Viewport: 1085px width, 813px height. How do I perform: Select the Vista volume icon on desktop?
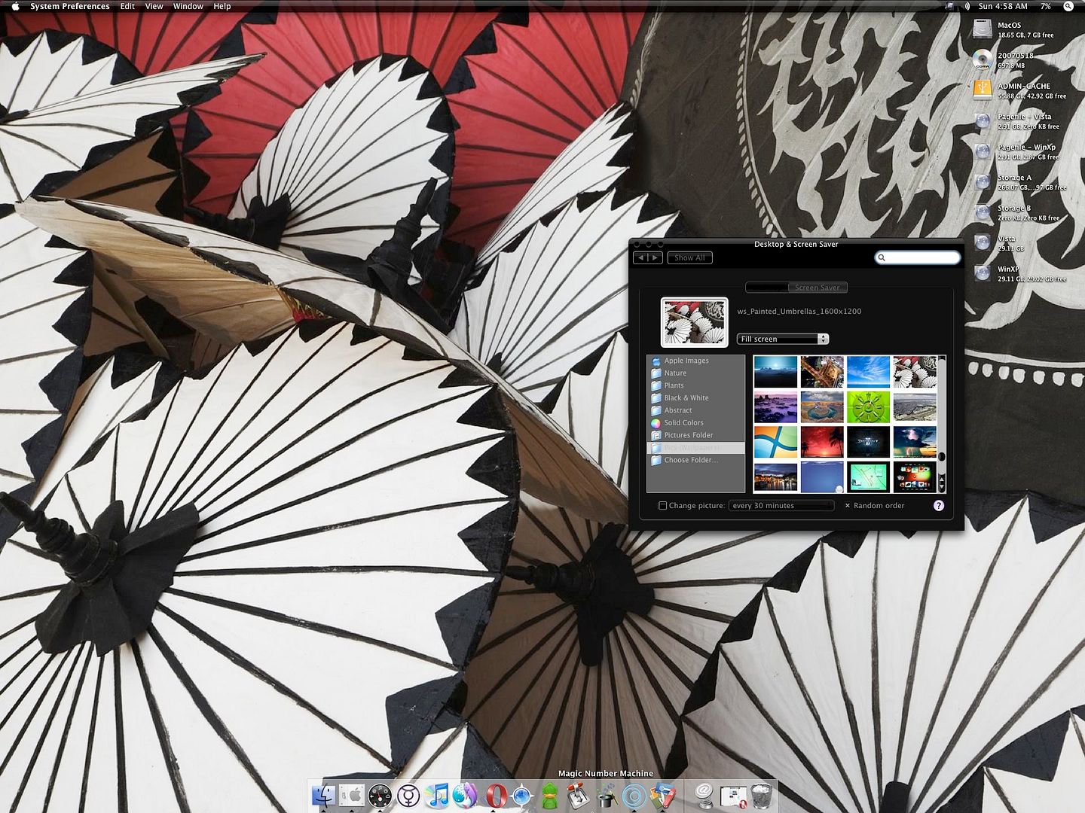click(982, 243)
